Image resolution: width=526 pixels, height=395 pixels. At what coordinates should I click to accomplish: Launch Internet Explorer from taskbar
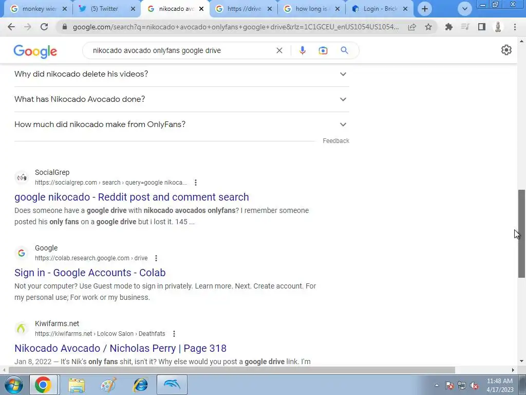point(140,385)
